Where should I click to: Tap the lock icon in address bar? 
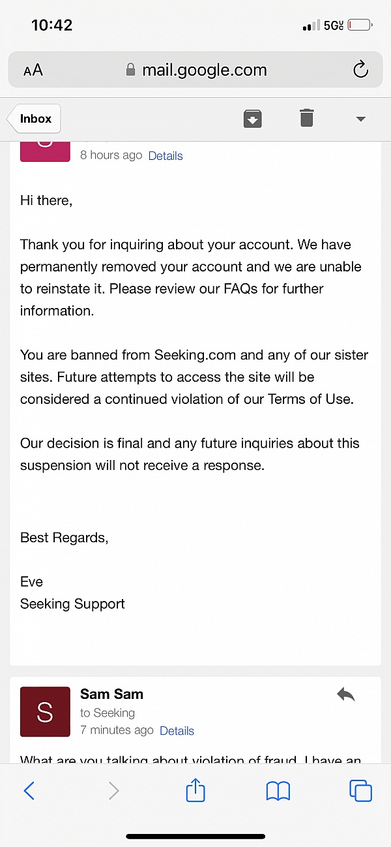coord(131,70)
